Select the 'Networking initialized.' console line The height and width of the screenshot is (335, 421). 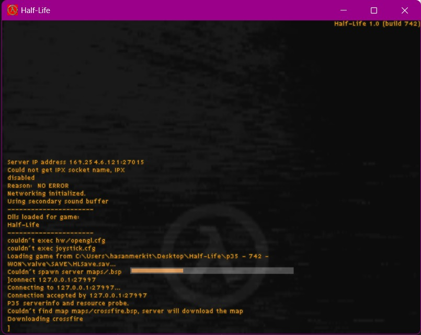point(47,193)
